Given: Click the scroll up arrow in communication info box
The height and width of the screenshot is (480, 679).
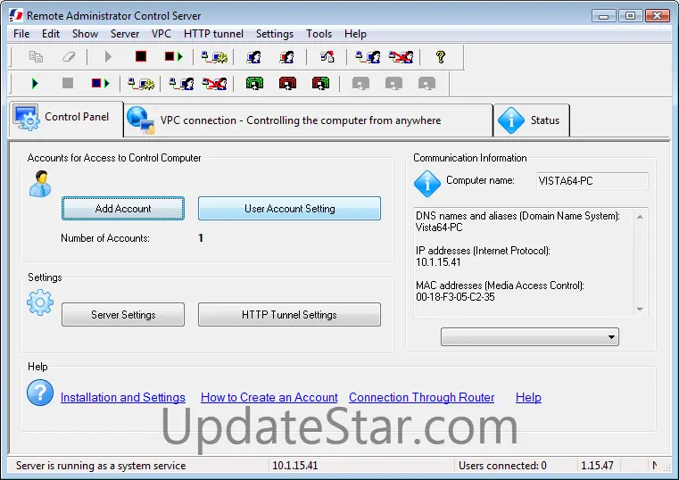Looking at the screenshot, I should (x=640, y=217).
